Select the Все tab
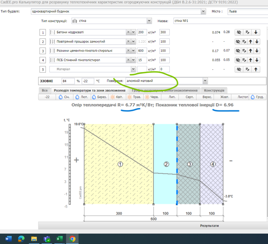This screenshot has width=268, height=244. [x=45, y=90]
